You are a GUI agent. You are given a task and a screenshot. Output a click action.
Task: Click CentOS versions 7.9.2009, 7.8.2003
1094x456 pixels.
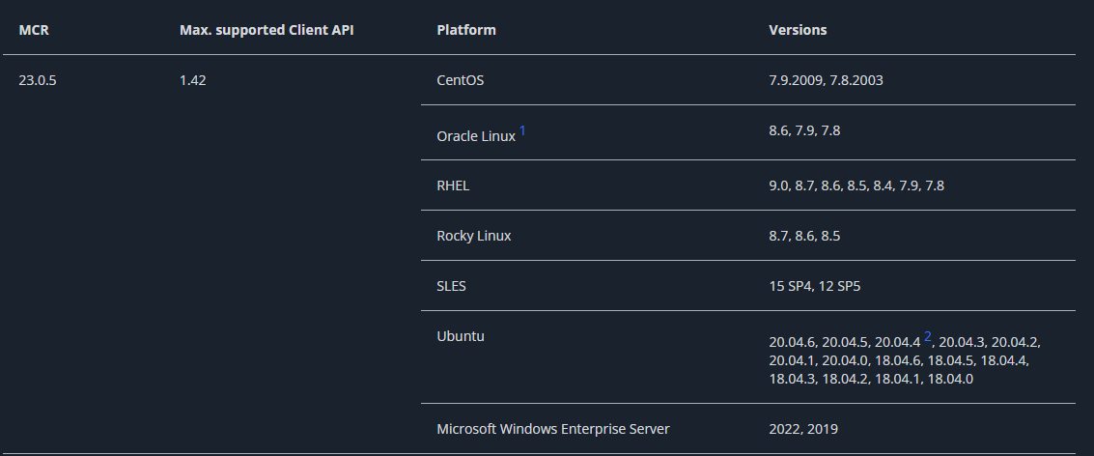(827, 80)
